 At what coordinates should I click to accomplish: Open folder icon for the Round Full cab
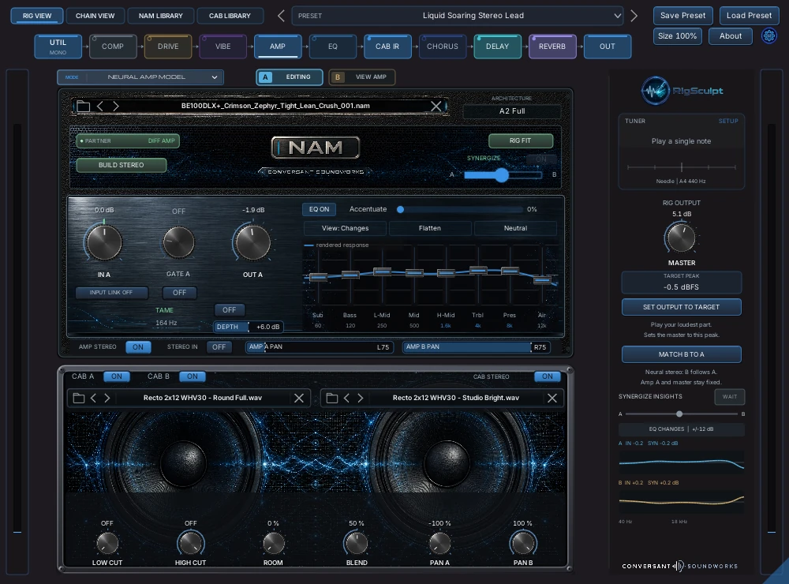(79, 398)
